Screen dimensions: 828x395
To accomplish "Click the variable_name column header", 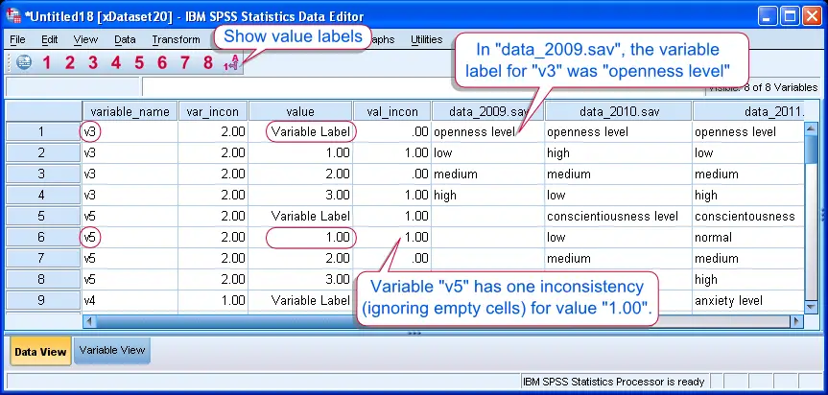I will (x=130, y=111).
